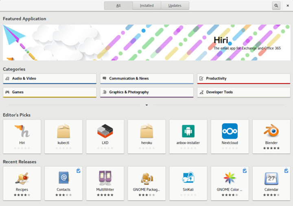
Task: Click the "SiriKali" label text
Action: tap(188, 190)
